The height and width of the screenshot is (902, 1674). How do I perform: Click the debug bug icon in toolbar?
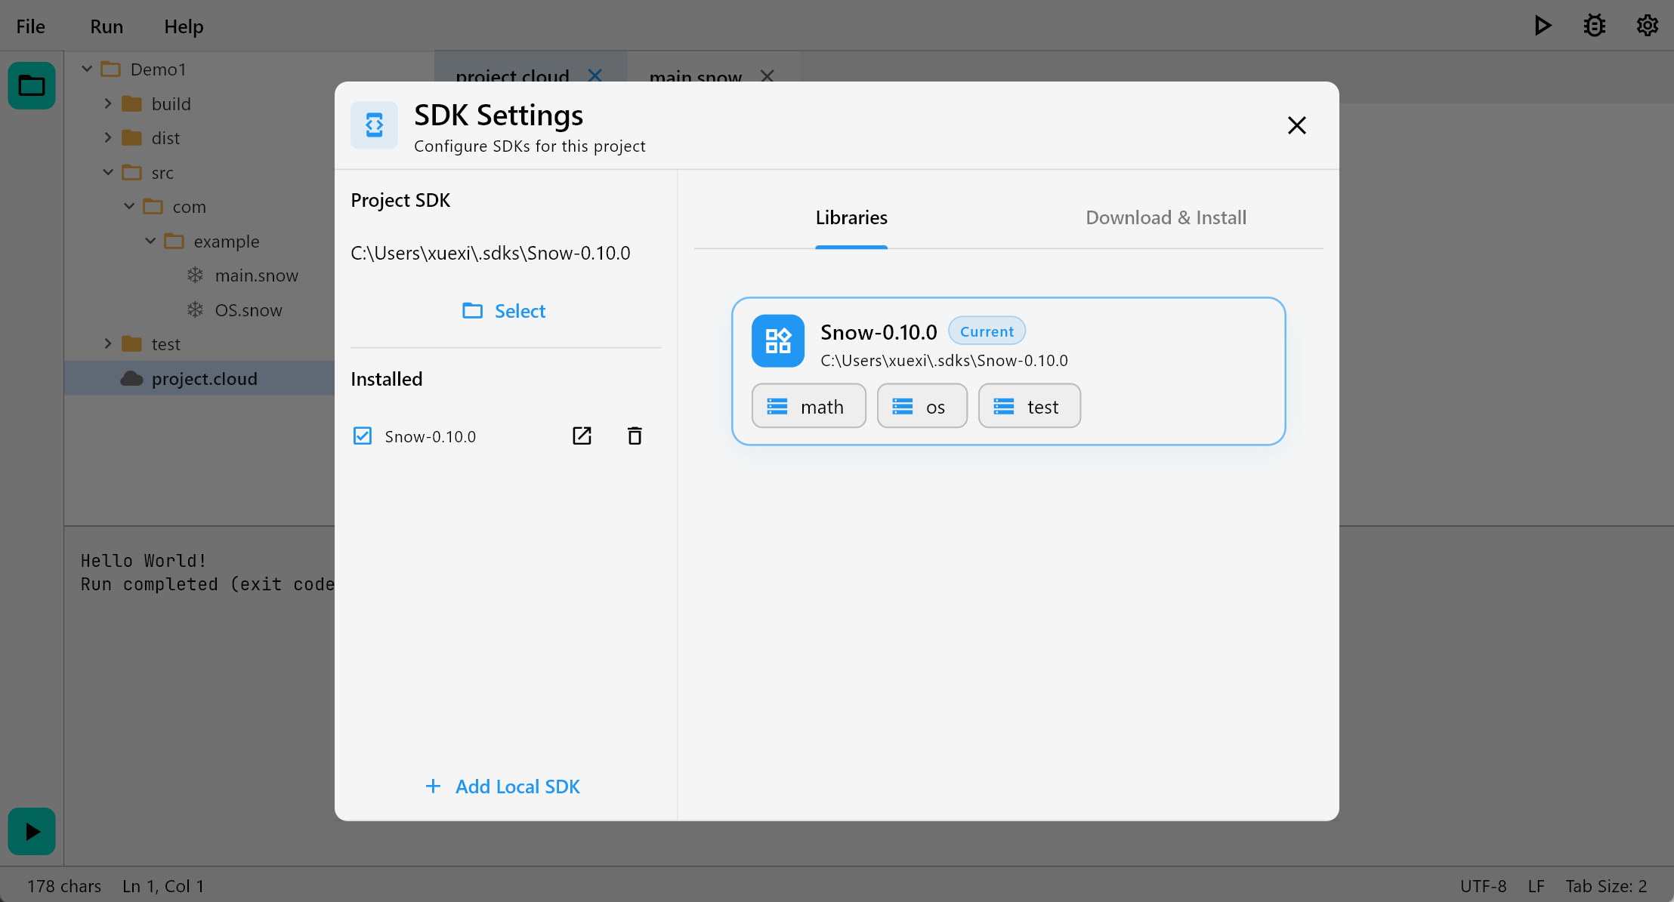pos(1595,26)
